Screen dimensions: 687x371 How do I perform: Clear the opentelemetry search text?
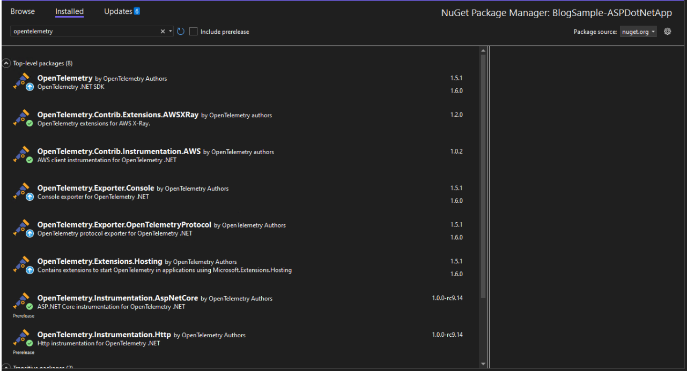[x=163, y=32]
